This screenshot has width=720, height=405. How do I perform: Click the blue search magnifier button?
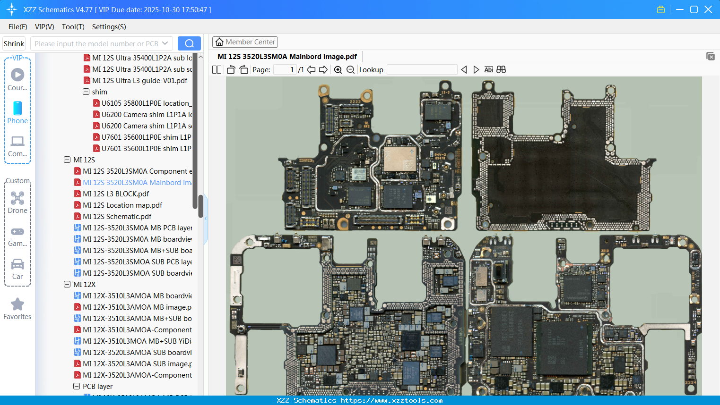(x=189, y=43)
